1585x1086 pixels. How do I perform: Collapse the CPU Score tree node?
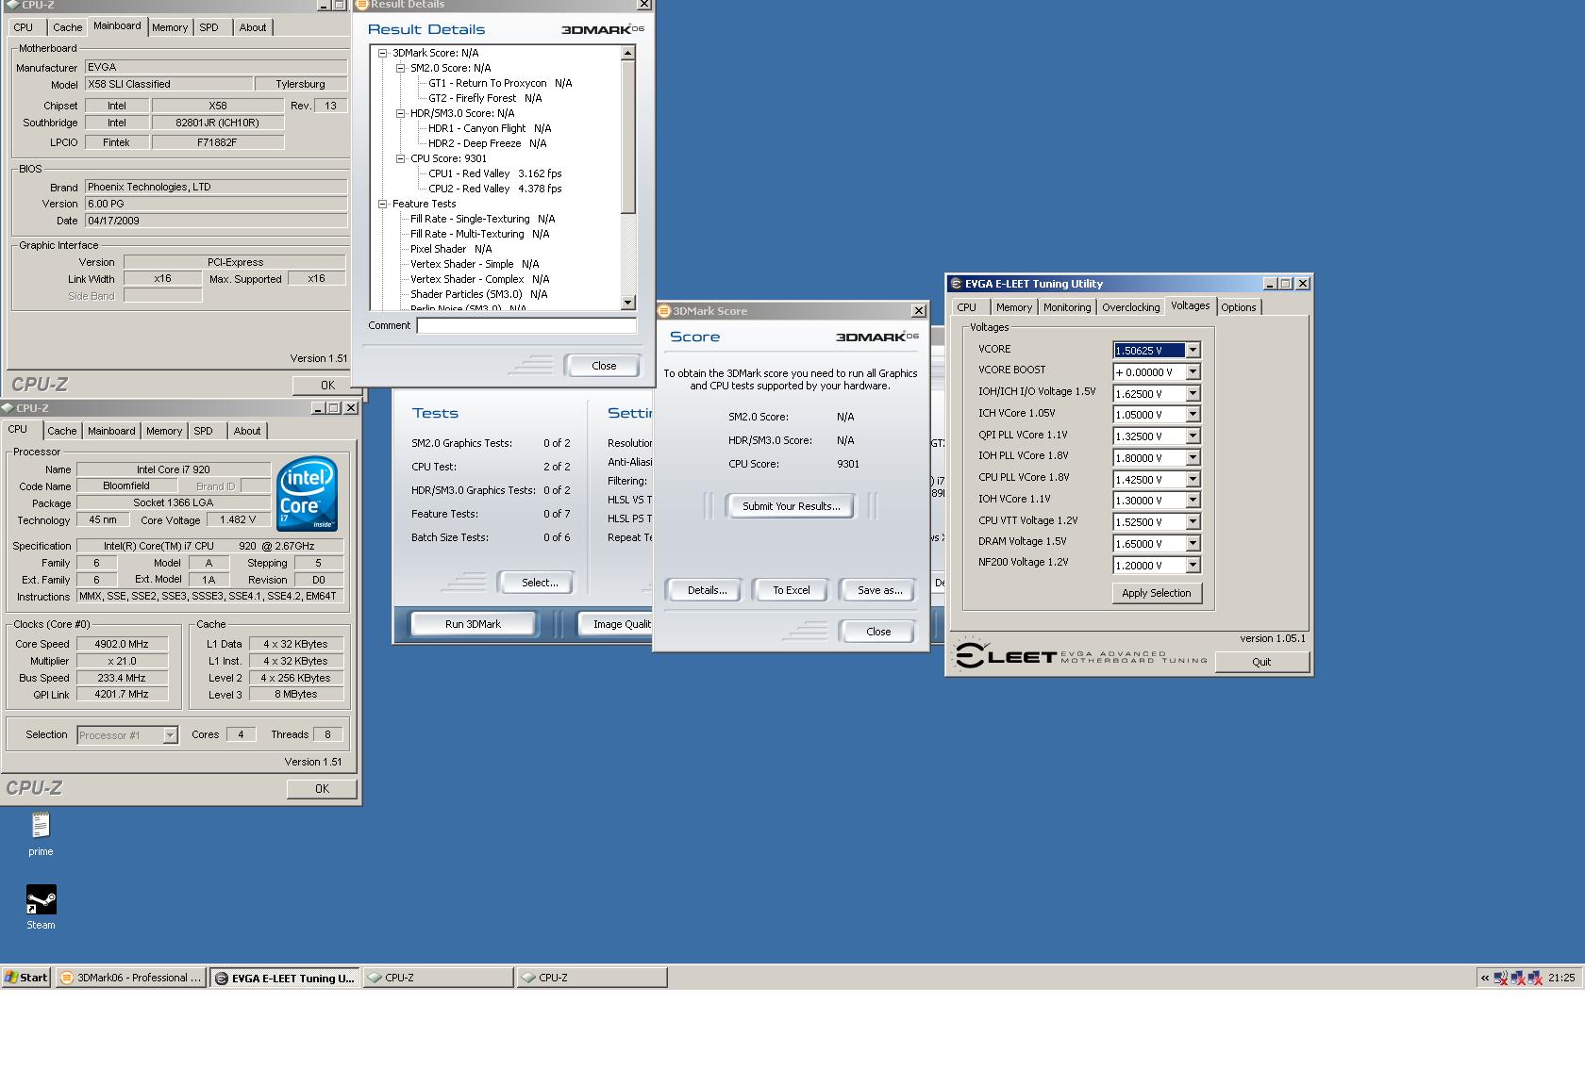pos(401,158)
